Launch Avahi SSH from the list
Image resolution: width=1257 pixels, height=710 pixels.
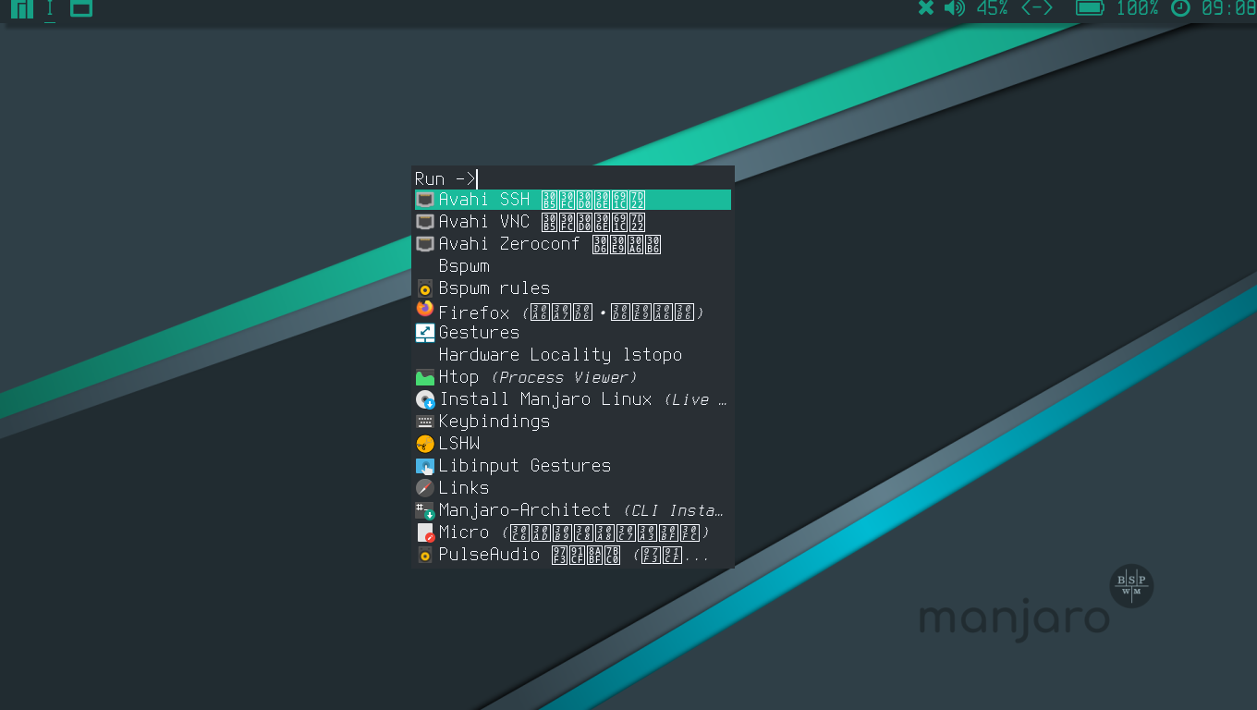(573, 200)
